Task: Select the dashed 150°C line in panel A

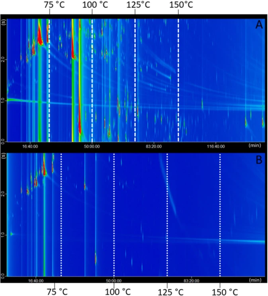Action: [178, 80]
